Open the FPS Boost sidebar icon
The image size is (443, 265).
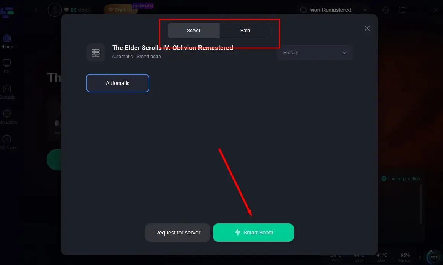click(7, 139)
